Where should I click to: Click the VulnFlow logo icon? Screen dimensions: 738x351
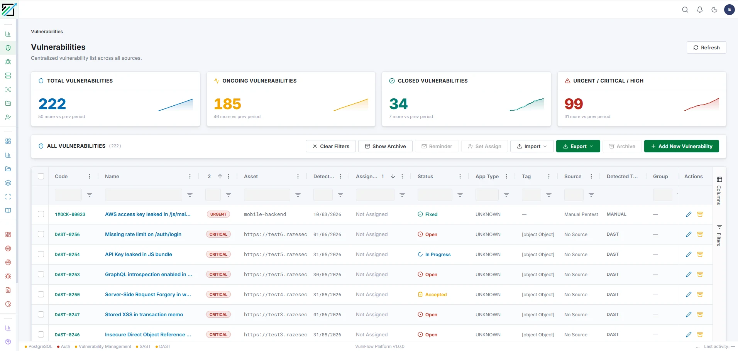point(8,9)
